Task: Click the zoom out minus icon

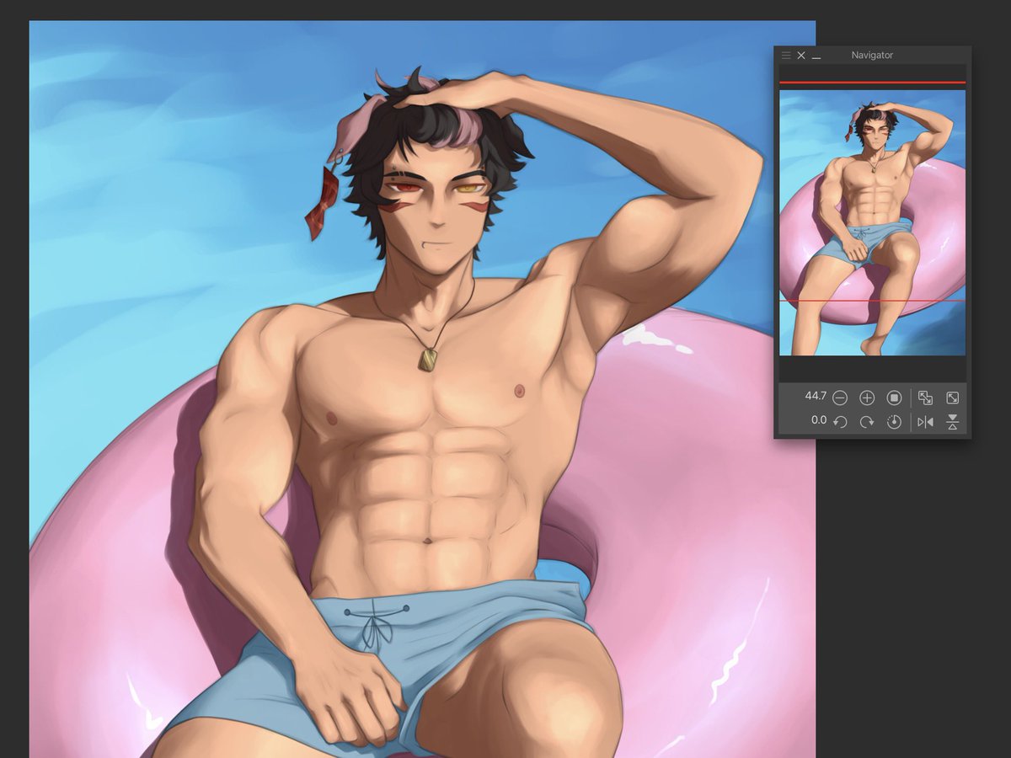Action: point(840,398)
